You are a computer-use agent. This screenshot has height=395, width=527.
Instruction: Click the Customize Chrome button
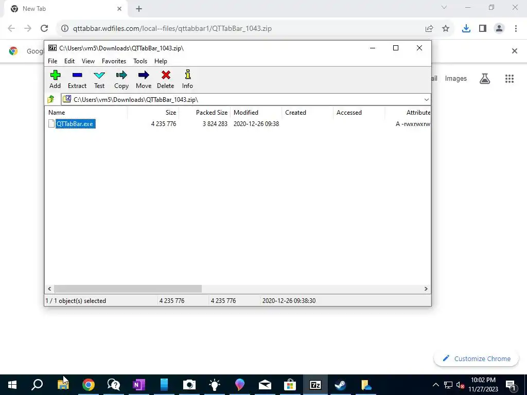(x=476, y=358)
